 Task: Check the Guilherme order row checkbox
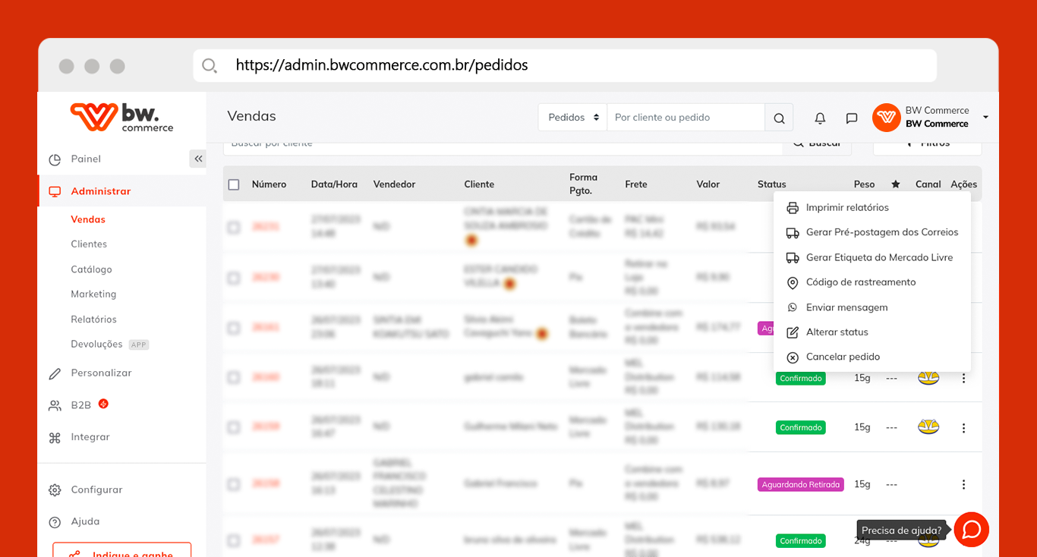click(x=234, y=427)
